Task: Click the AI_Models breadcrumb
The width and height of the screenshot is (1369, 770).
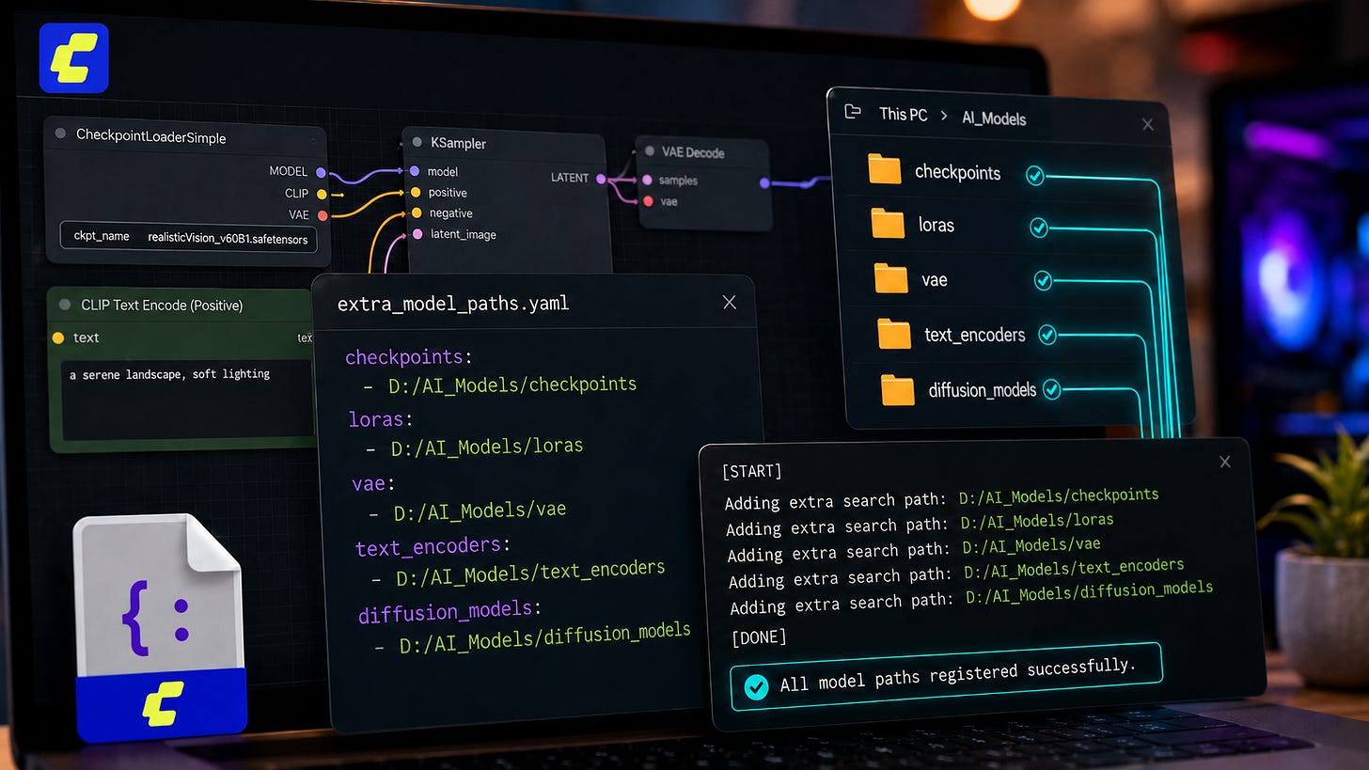Action: pos(994,118)
